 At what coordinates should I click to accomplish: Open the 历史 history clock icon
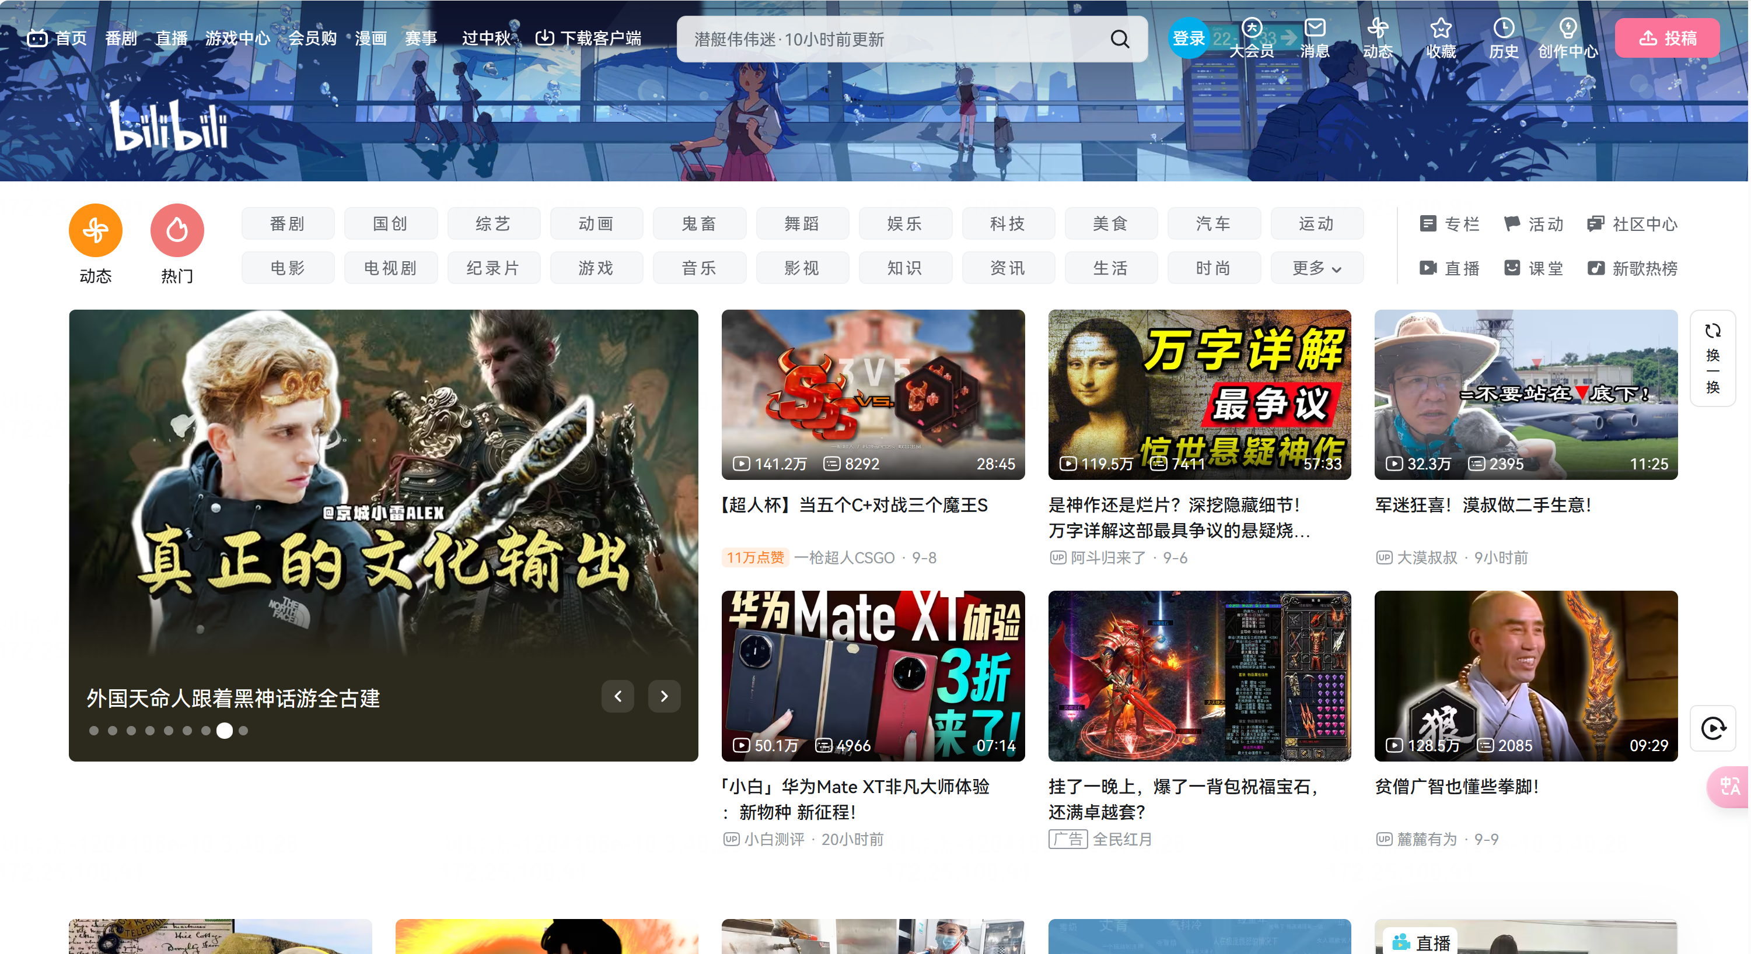point(1503,29)
